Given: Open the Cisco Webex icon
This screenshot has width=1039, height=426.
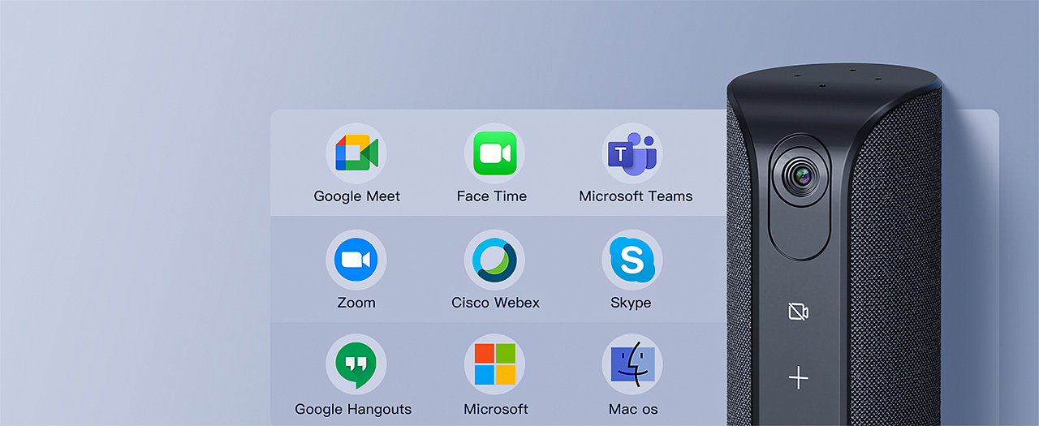Looking at the screenshot, I should 494,260.
